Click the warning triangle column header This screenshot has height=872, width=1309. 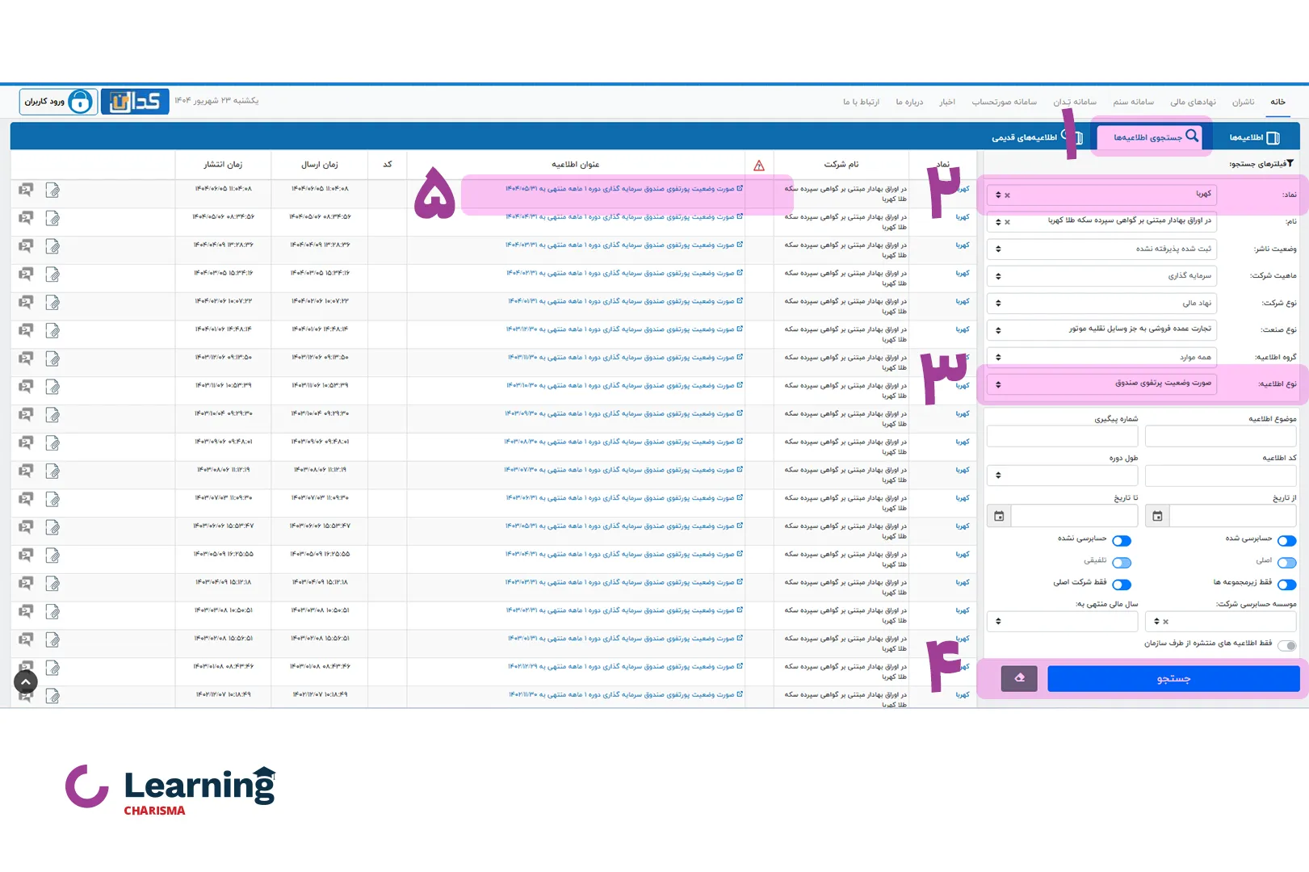pyautogui.click(x=759, y=166)
